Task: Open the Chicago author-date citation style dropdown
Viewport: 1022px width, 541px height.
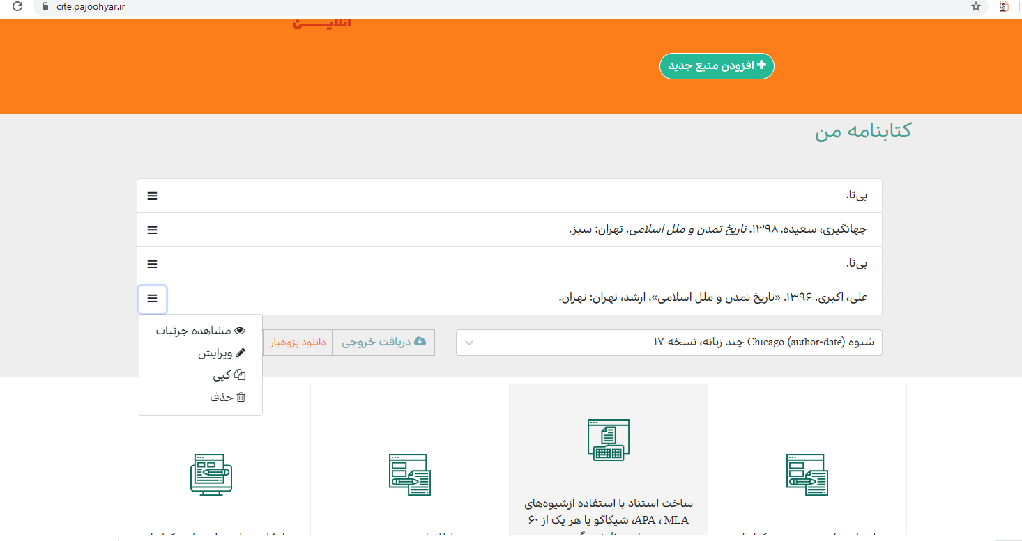Action: (x=669, y=343)
